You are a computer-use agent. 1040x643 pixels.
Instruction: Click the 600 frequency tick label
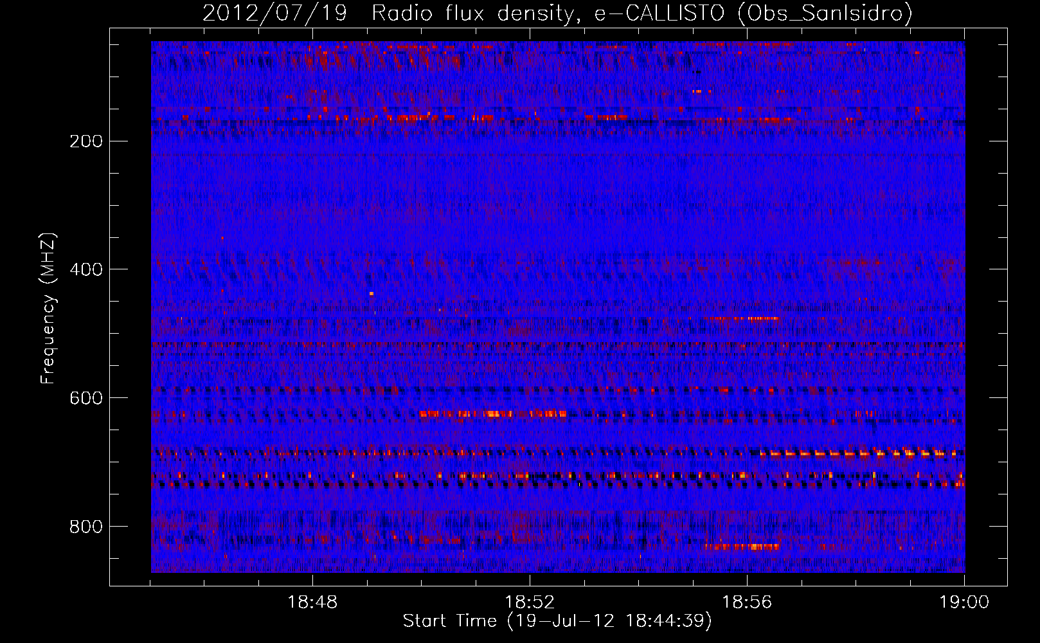(x=86, y=398)
